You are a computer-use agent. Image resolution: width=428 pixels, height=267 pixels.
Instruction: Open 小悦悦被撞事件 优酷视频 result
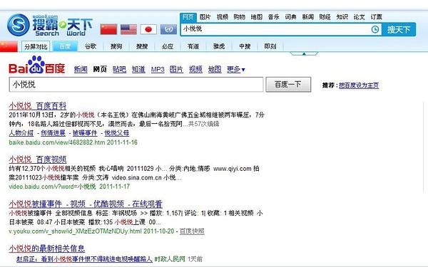(x=86, y=204)
